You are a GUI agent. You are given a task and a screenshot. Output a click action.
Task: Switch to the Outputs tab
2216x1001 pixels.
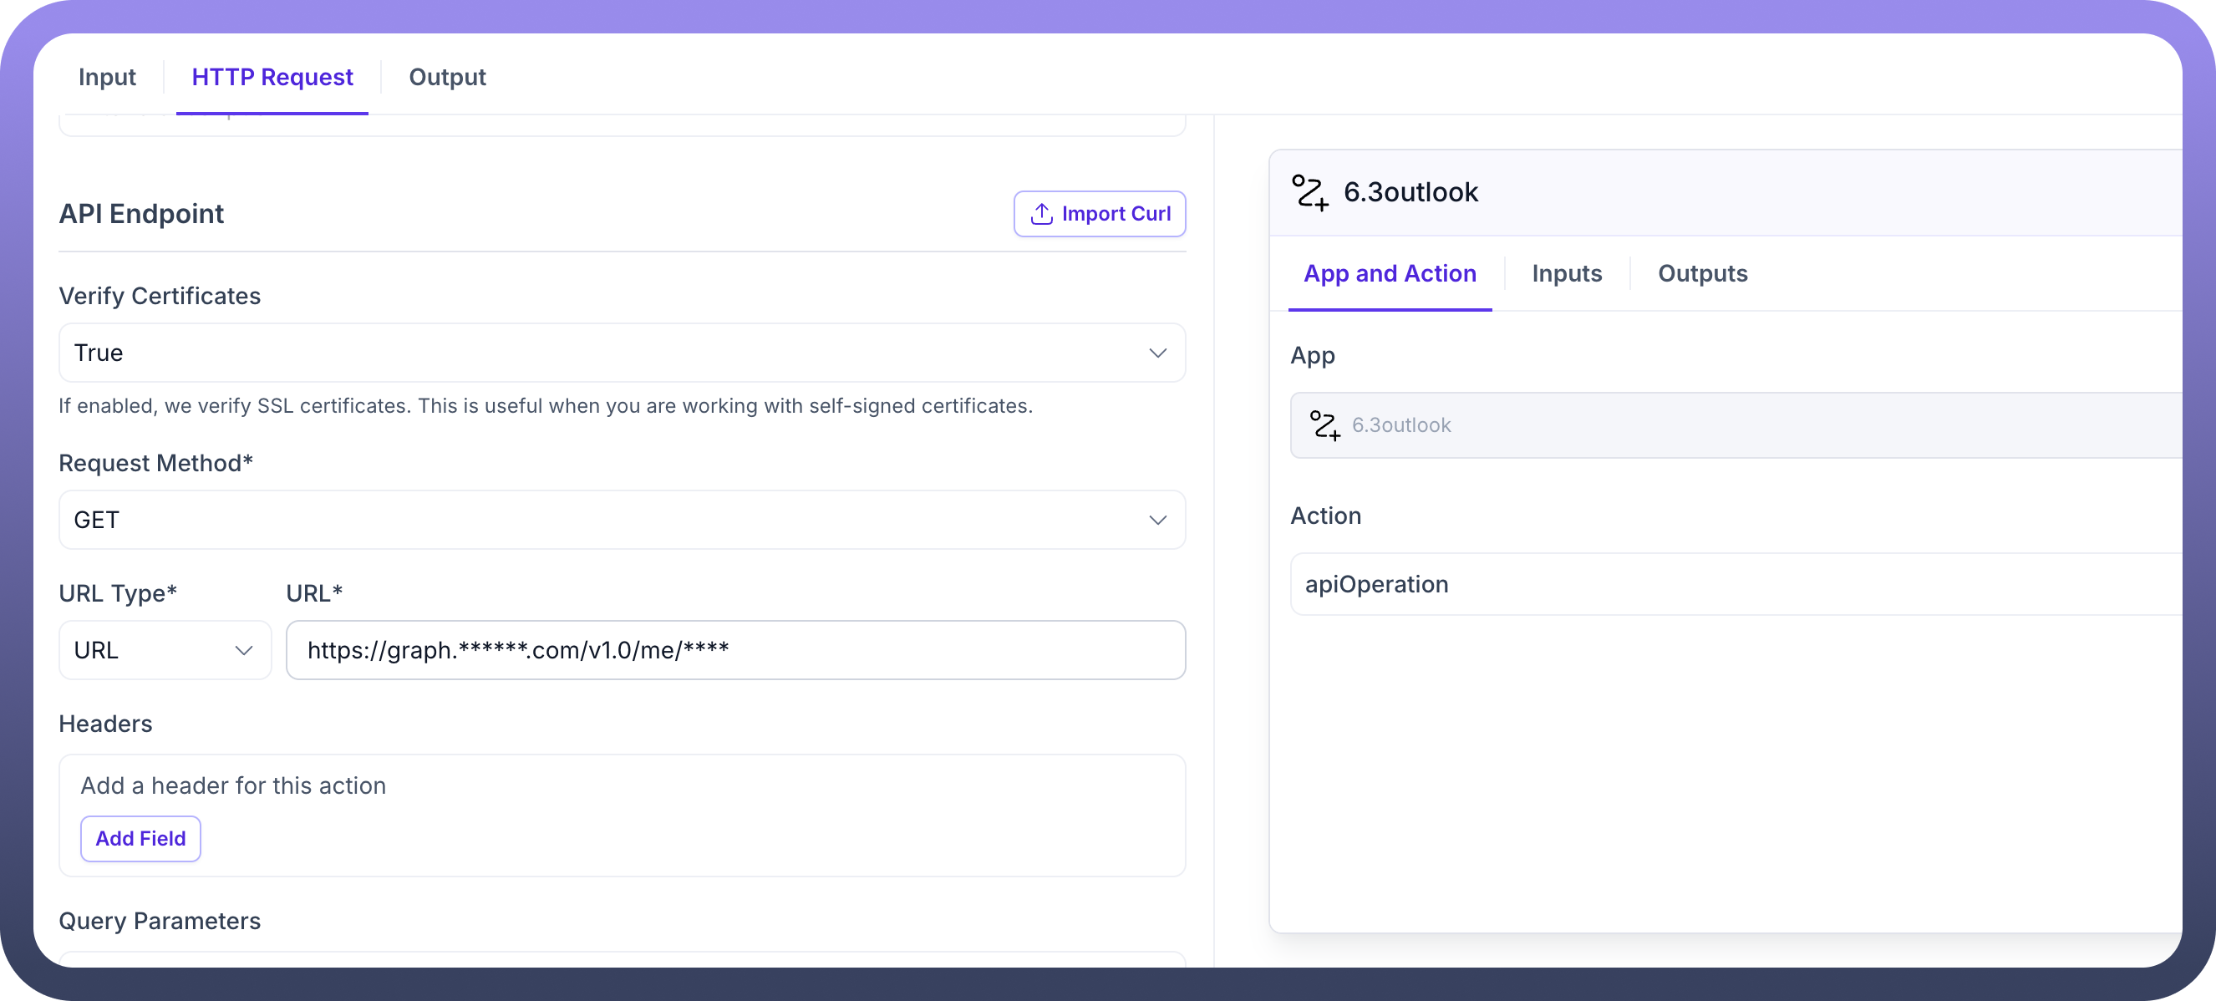(x=1701, y=273)
